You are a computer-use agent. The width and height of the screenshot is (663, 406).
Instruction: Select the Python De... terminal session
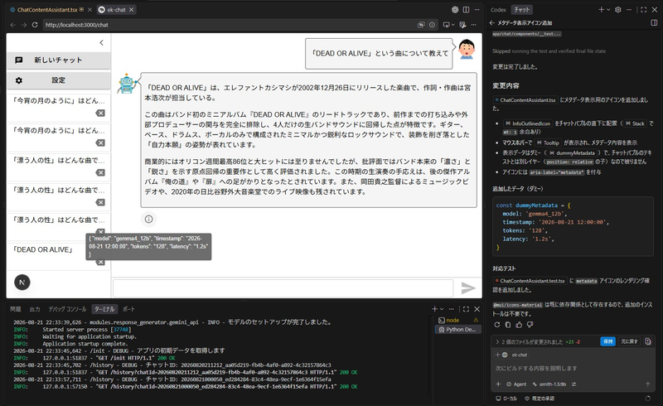458,330
